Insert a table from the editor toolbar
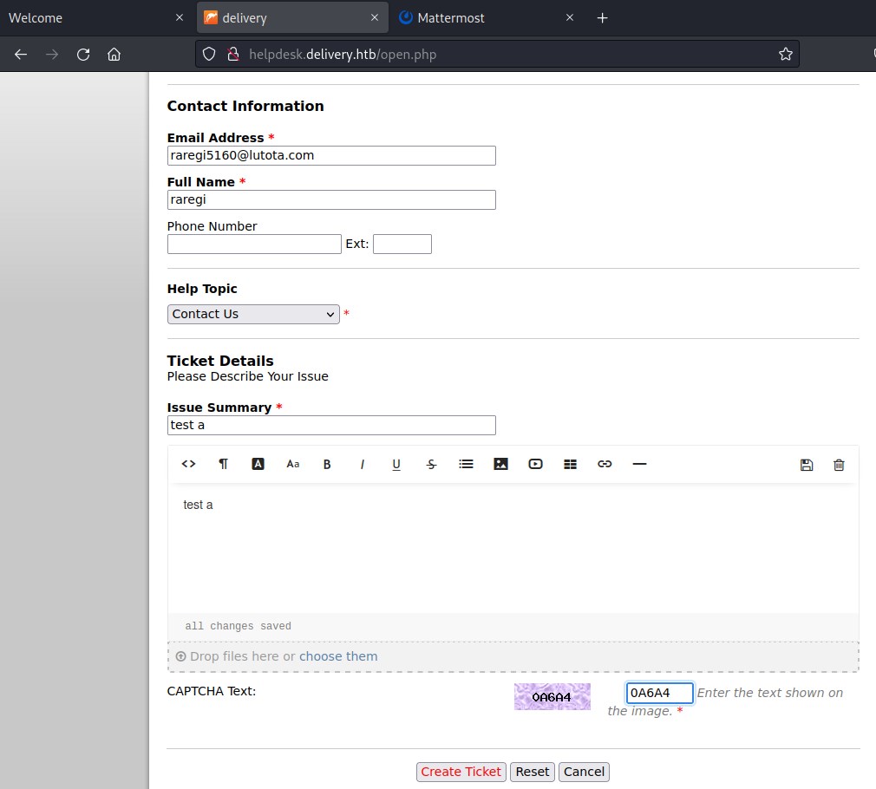The image size is (876, 789). coord(570,464)
